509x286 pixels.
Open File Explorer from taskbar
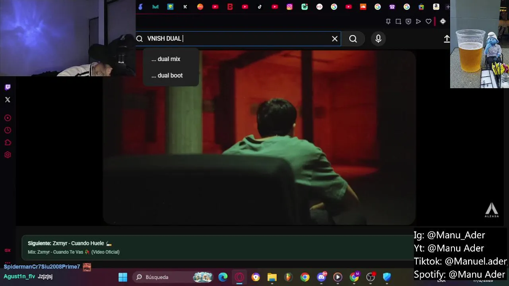pos(272,277)
